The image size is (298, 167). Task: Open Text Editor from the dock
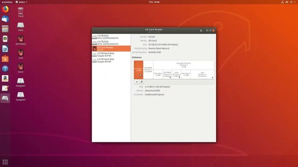point(5,88)
